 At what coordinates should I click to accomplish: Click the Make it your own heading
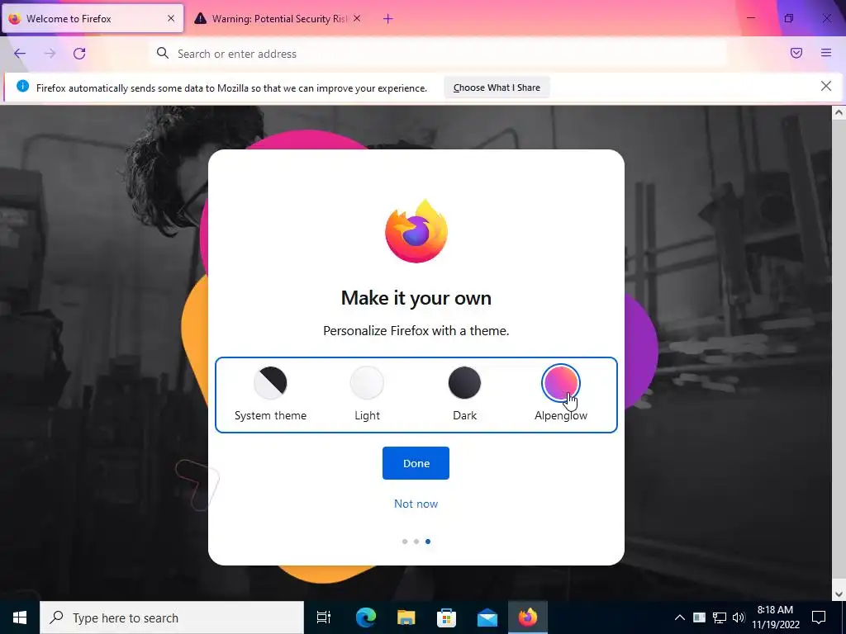pyautogui.click(x=416, y=297)
